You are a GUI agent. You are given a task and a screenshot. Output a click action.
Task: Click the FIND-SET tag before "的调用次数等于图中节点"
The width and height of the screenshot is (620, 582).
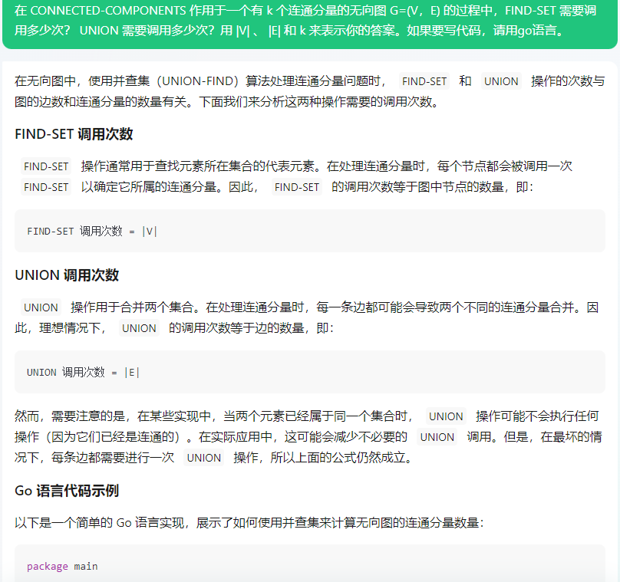point(296,187)
